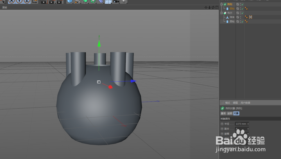Click viewport move-camera arrows icon
This screenshot has height=159, width=281.
(x=206, y=7)
